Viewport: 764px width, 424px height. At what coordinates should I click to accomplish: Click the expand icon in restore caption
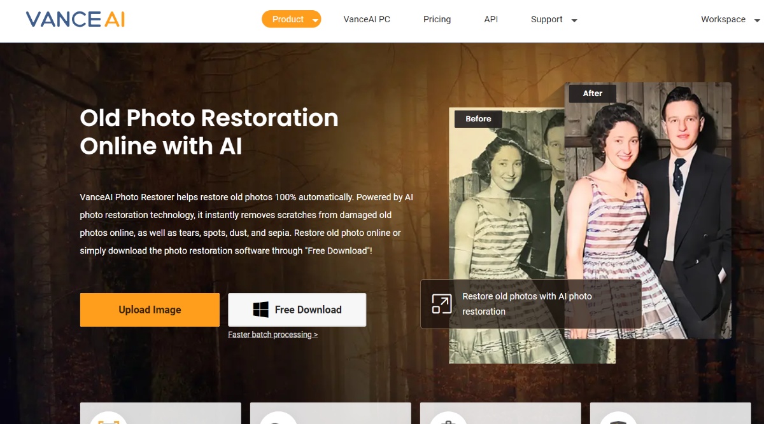coord(441,304)
